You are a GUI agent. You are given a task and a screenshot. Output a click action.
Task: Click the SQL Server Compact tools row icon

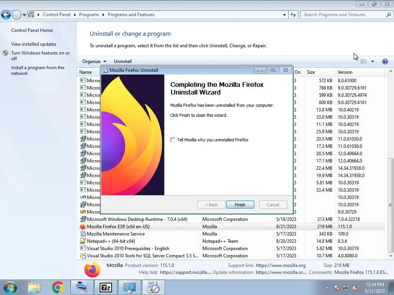coord(83,255)
